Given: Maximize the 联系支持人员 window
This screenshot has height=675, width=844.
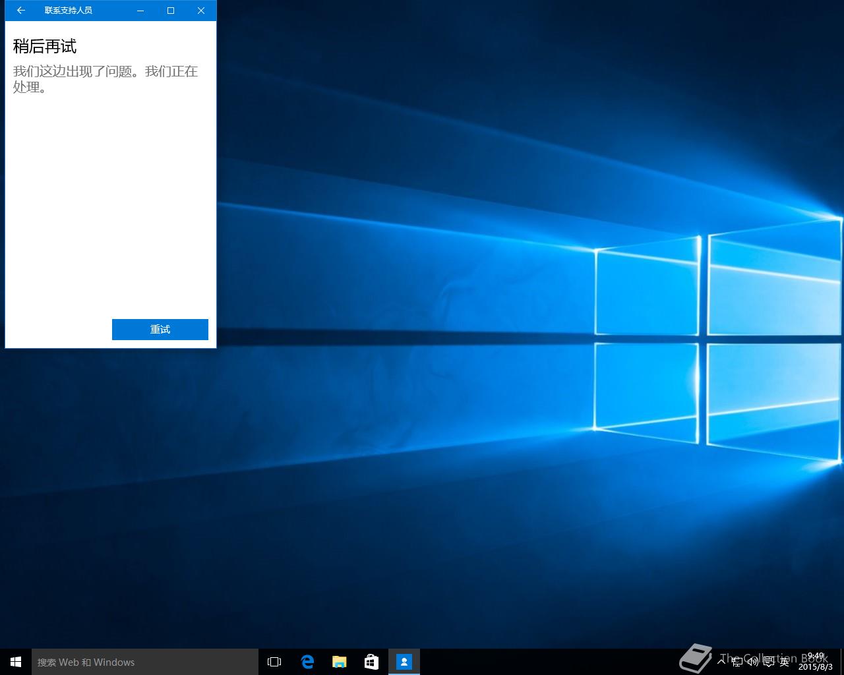Looking at the screenshot, I should [x=171, y=11].
